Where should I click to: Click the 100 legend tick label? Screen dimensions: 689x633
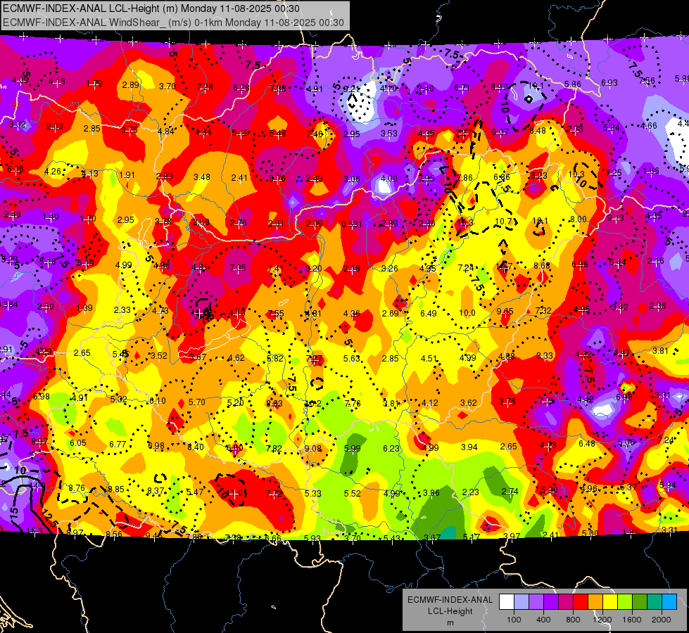click(514, 620)
